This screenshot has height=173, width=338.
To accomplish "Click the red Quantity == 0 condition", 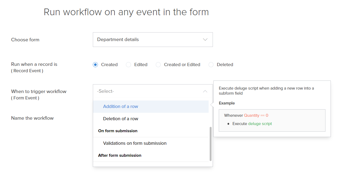I will click(x=256, y=115).
